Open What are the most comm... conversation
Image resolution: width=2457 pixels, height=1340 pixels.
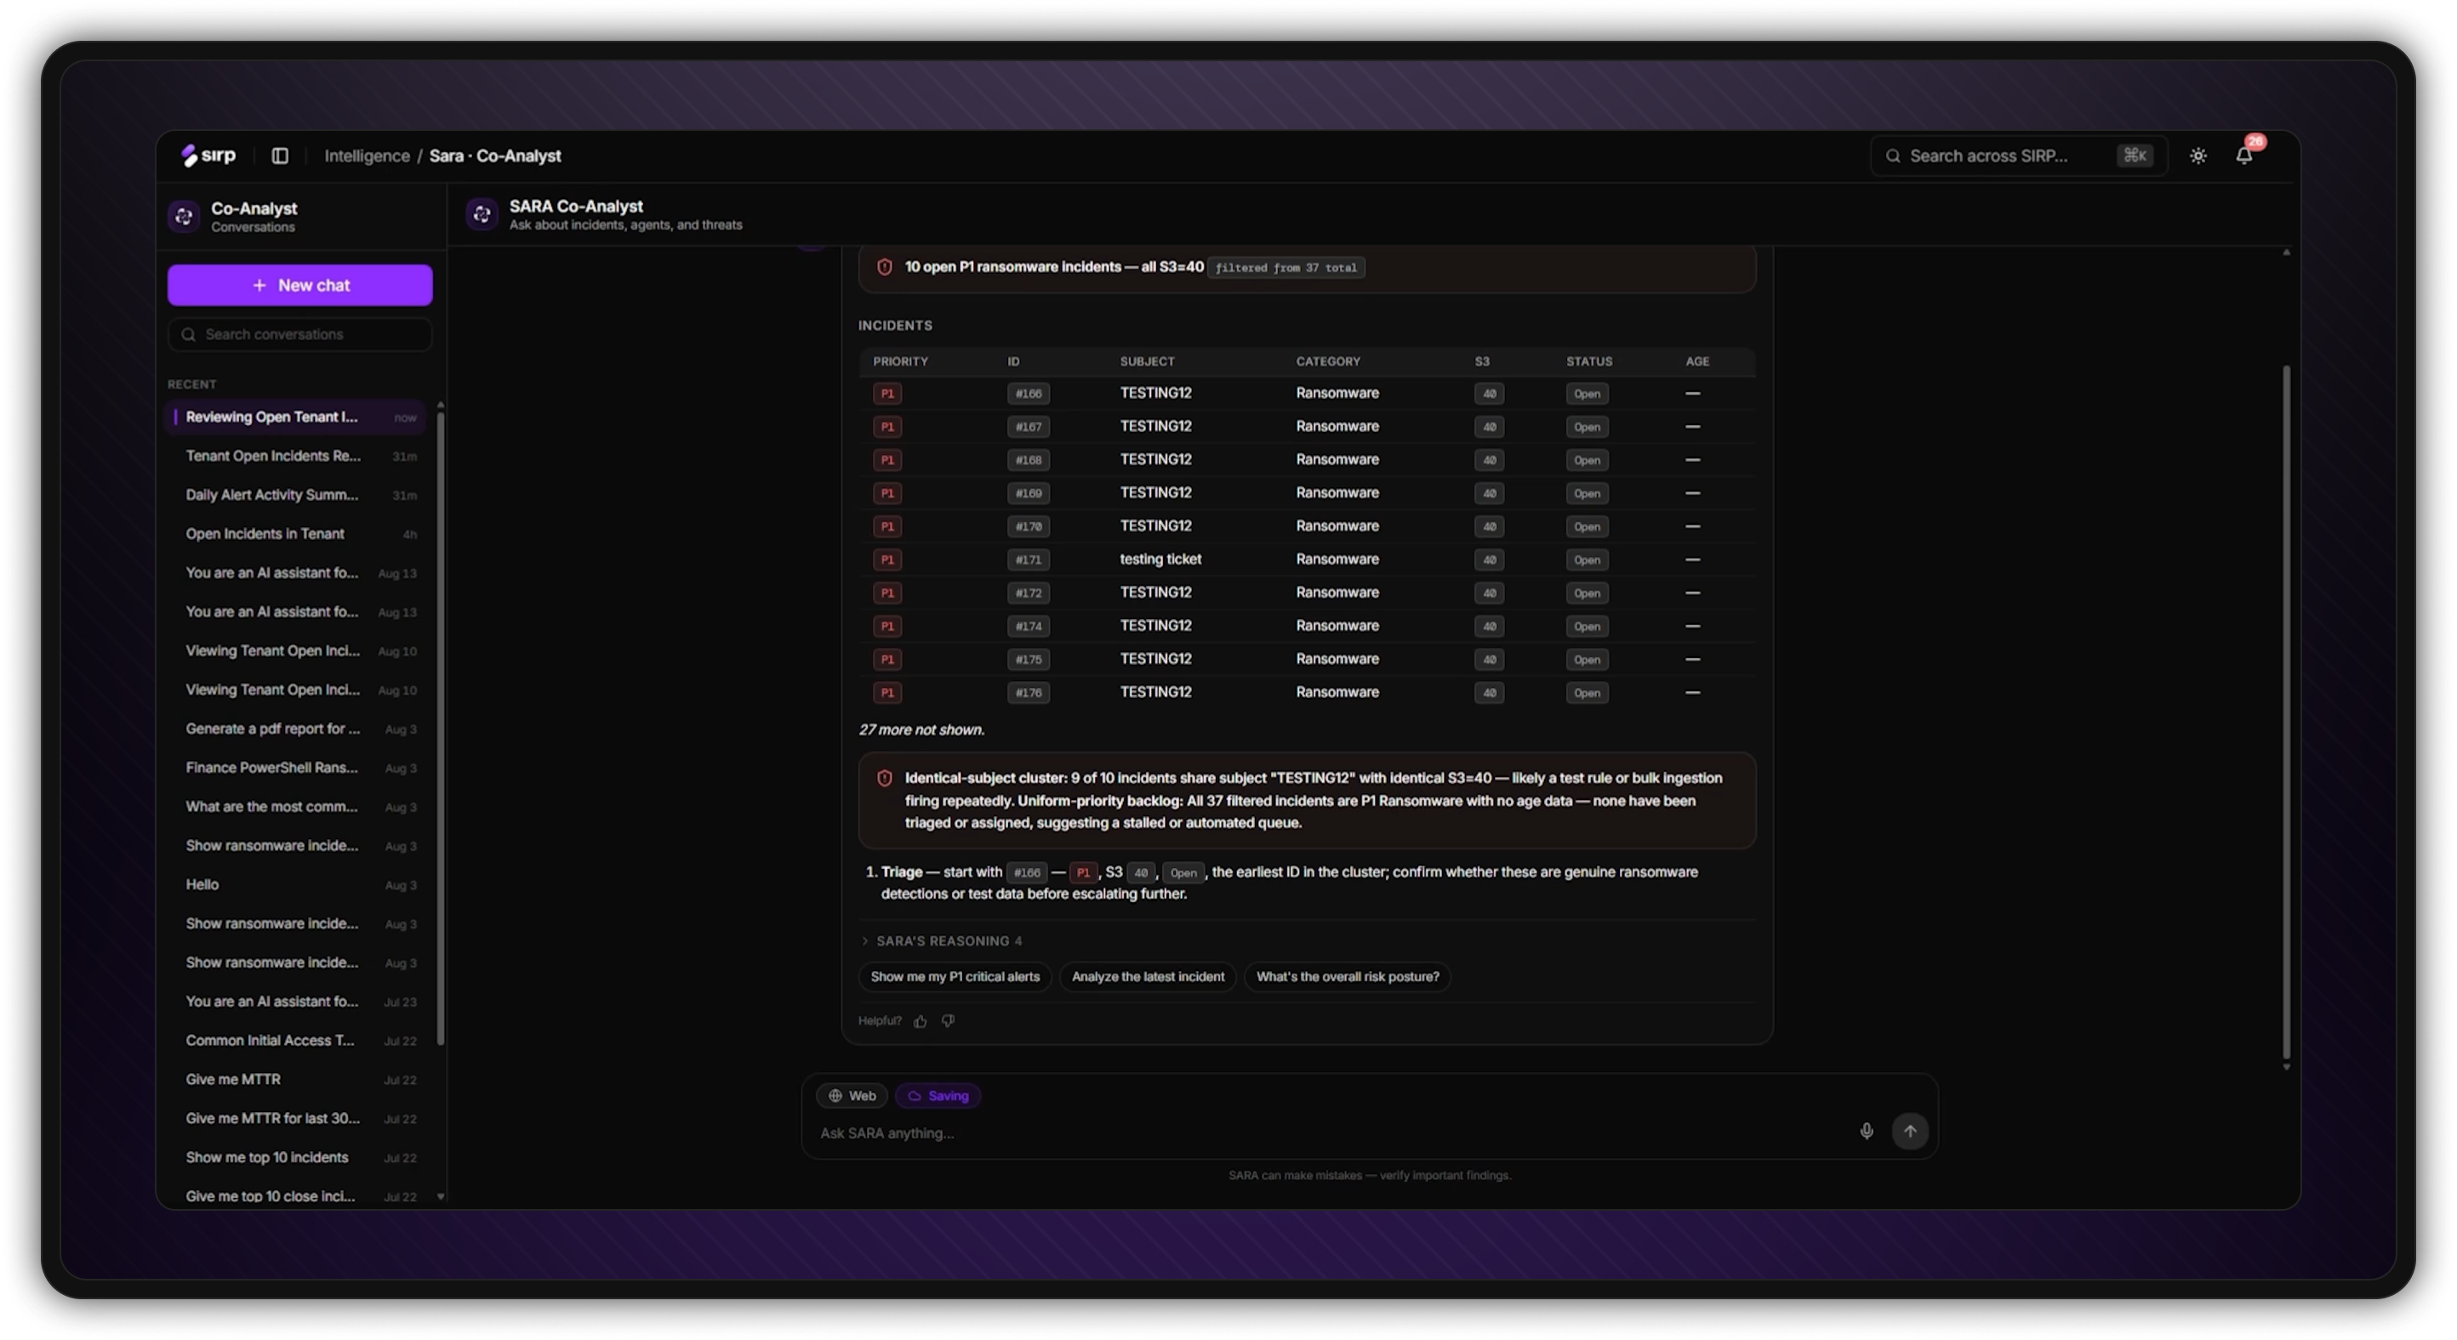click(296, 807)
